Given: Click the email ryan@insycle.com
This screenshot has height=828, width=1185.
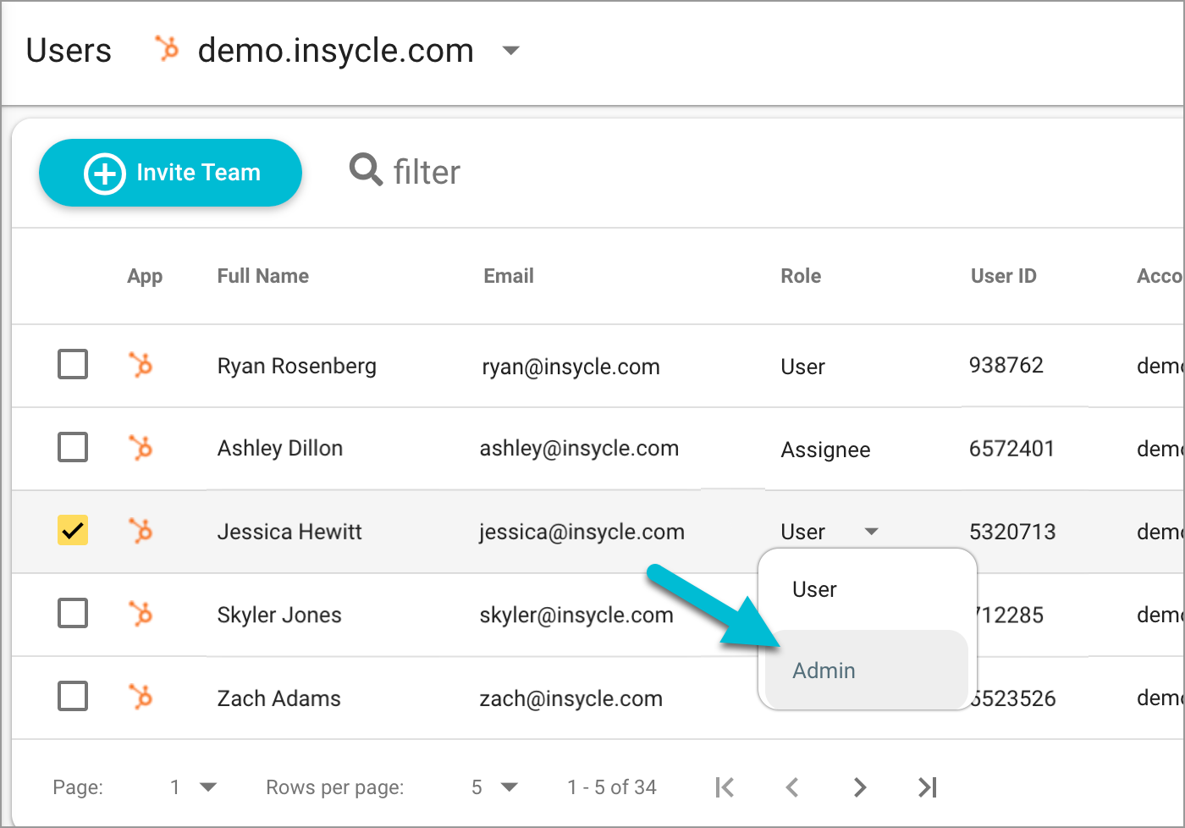Looking at the screenshot, I should click(x=570, y=367).
